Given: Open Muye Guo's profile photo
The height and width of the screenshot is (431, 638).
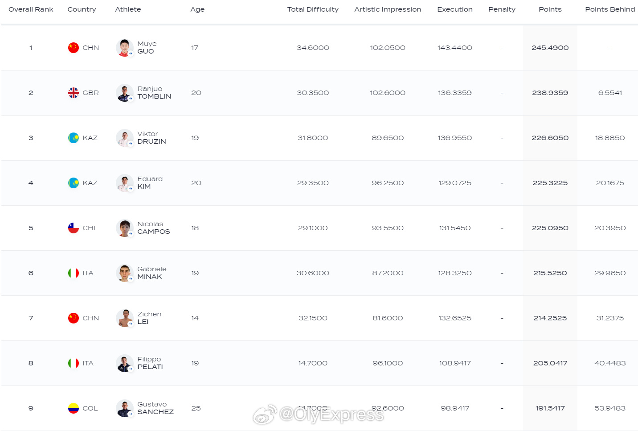Looking at the screenshot, I should 125,48.
